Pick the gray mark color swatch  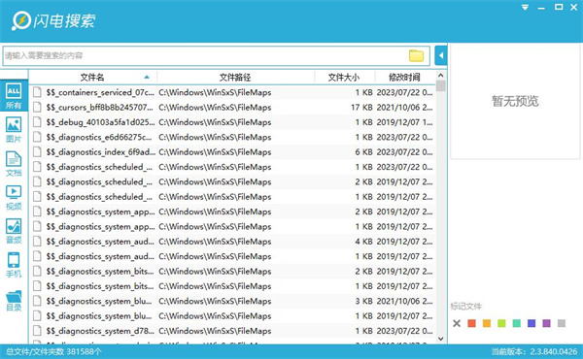(562, 323)
